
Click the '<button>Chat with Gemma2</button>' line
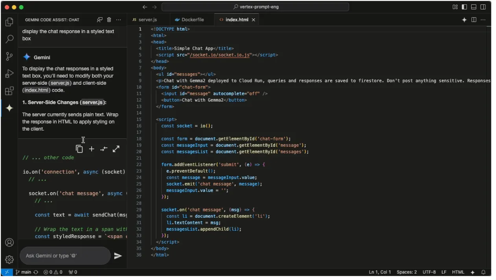(204, 100)
